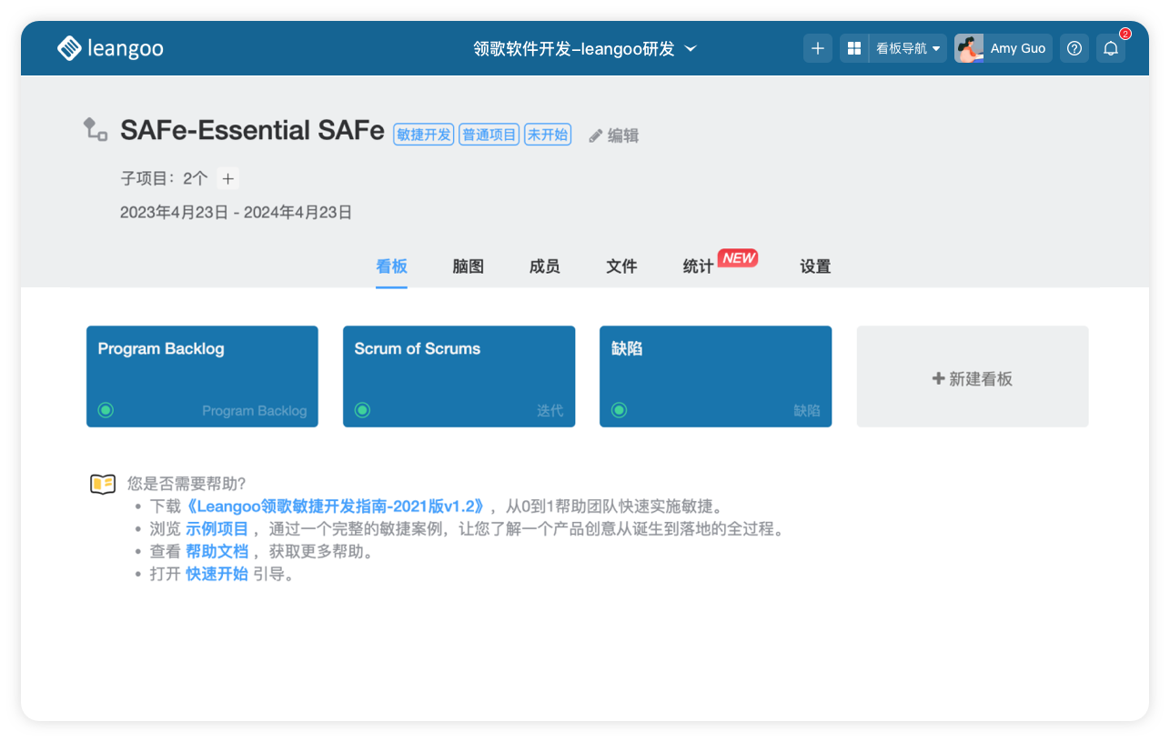Check notifications via the bell icon
Viewport: 1170px width, 742px height.
point(1110,47)
